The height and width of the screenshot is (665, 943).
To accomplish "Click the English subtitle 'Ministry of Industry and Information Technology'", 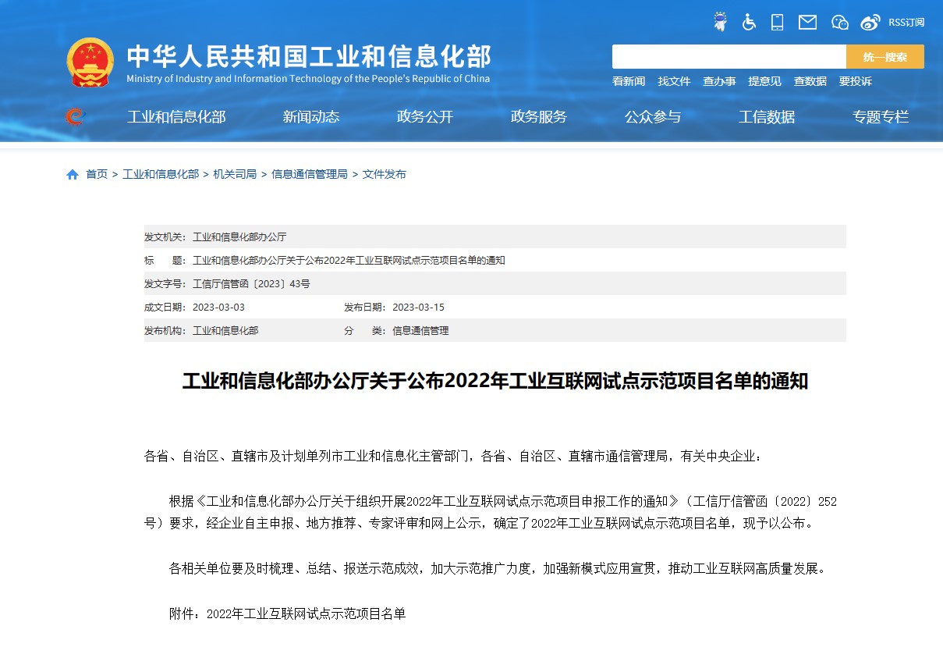I will point(308,78).
